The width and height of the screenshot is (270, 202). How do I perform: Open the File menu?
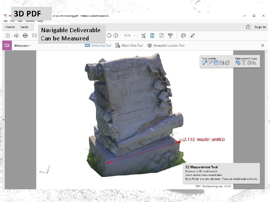[6, 21]
